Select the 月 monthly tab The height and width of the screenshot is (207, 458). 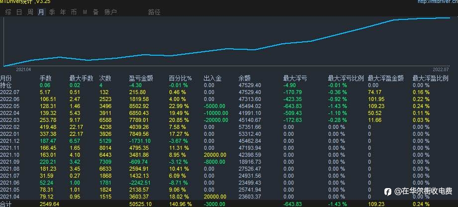point(41,12)
